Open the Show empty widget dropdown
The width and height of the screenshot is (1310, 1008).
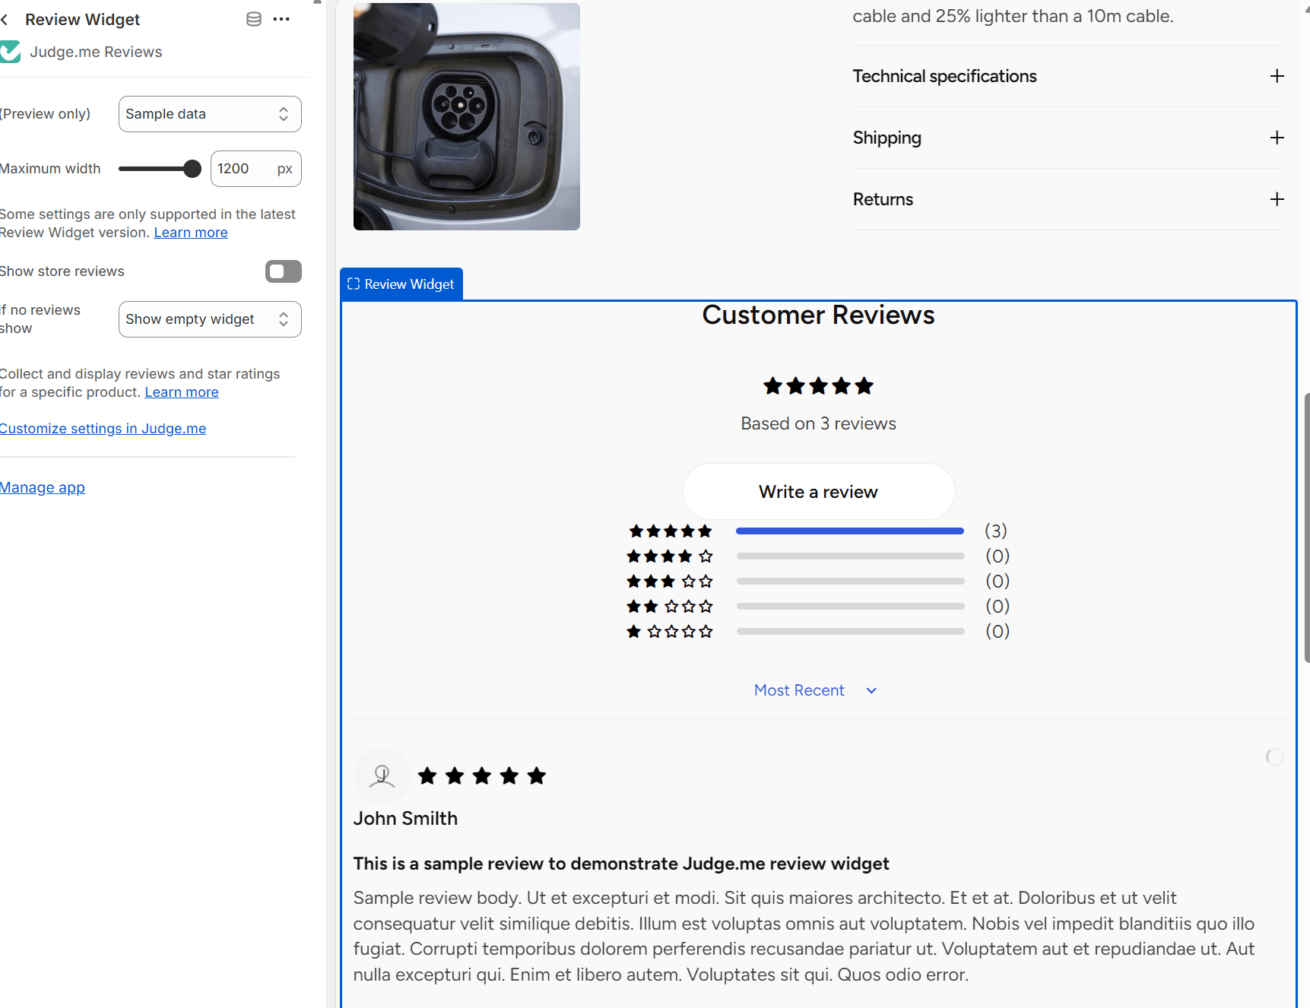pyautogui.click(x=209, y=319)
